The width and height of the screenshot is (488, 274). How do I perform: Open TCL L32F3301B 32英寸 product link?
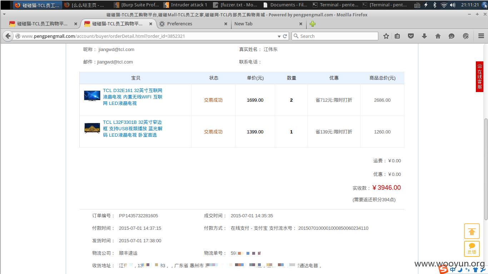[133, 128]
